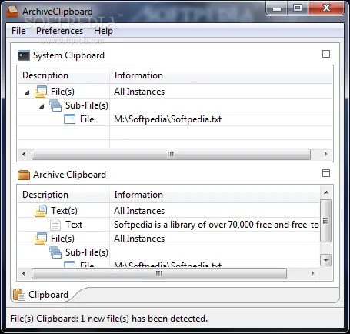Select the File row in System Clipboard

pos(175,119)
